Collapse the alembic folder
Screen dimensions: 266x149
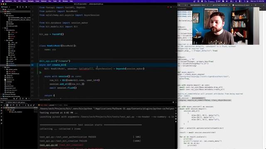coord(3,14)
